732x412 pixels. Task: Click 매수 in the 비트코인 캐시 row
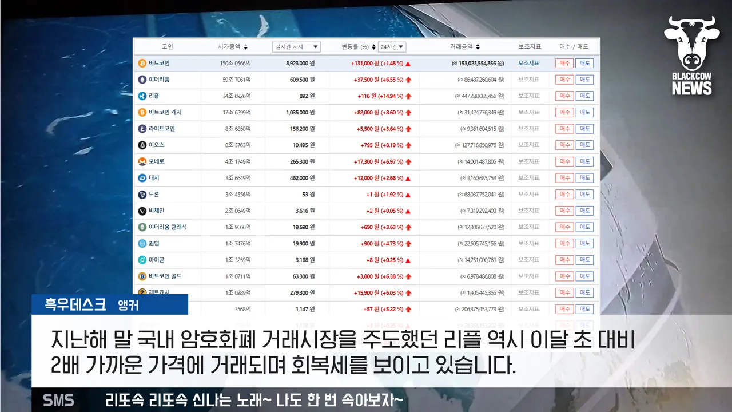564,112
